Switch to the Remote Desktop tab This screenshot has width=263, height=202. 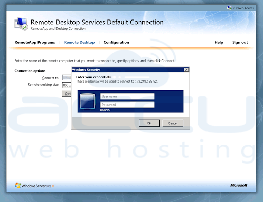tap(79, 42)
